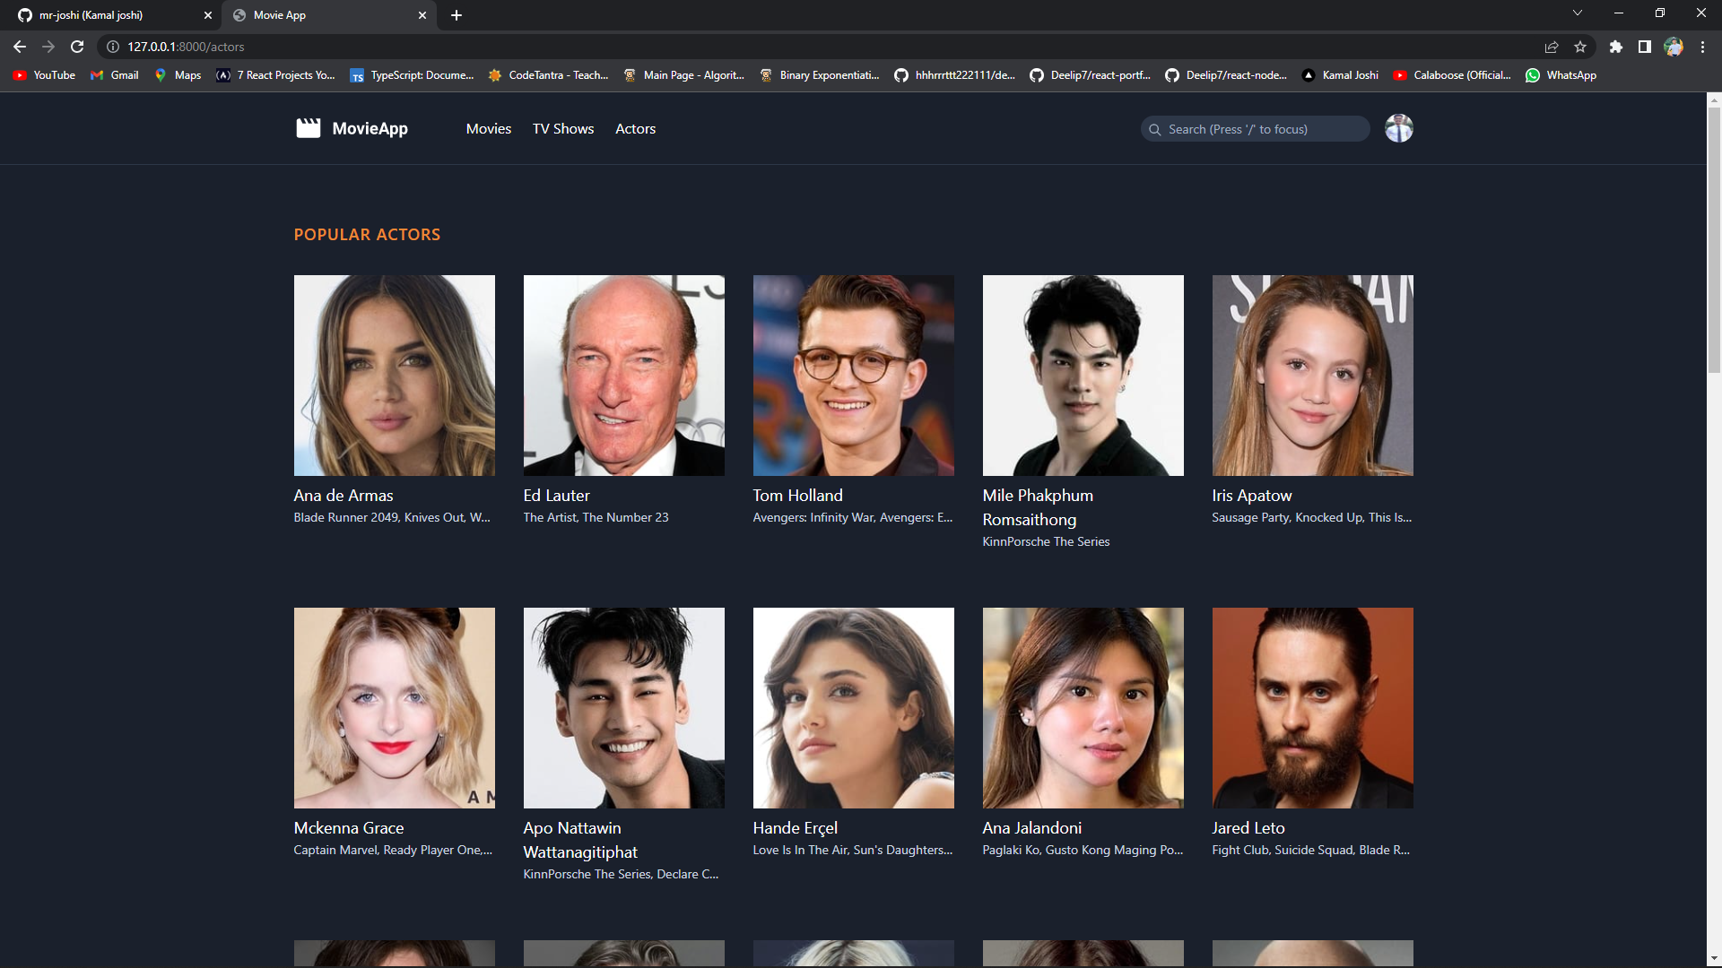Screen dimensions: 1722x968
Task: Open the YouTube bookmark
Action: point(43,75)
